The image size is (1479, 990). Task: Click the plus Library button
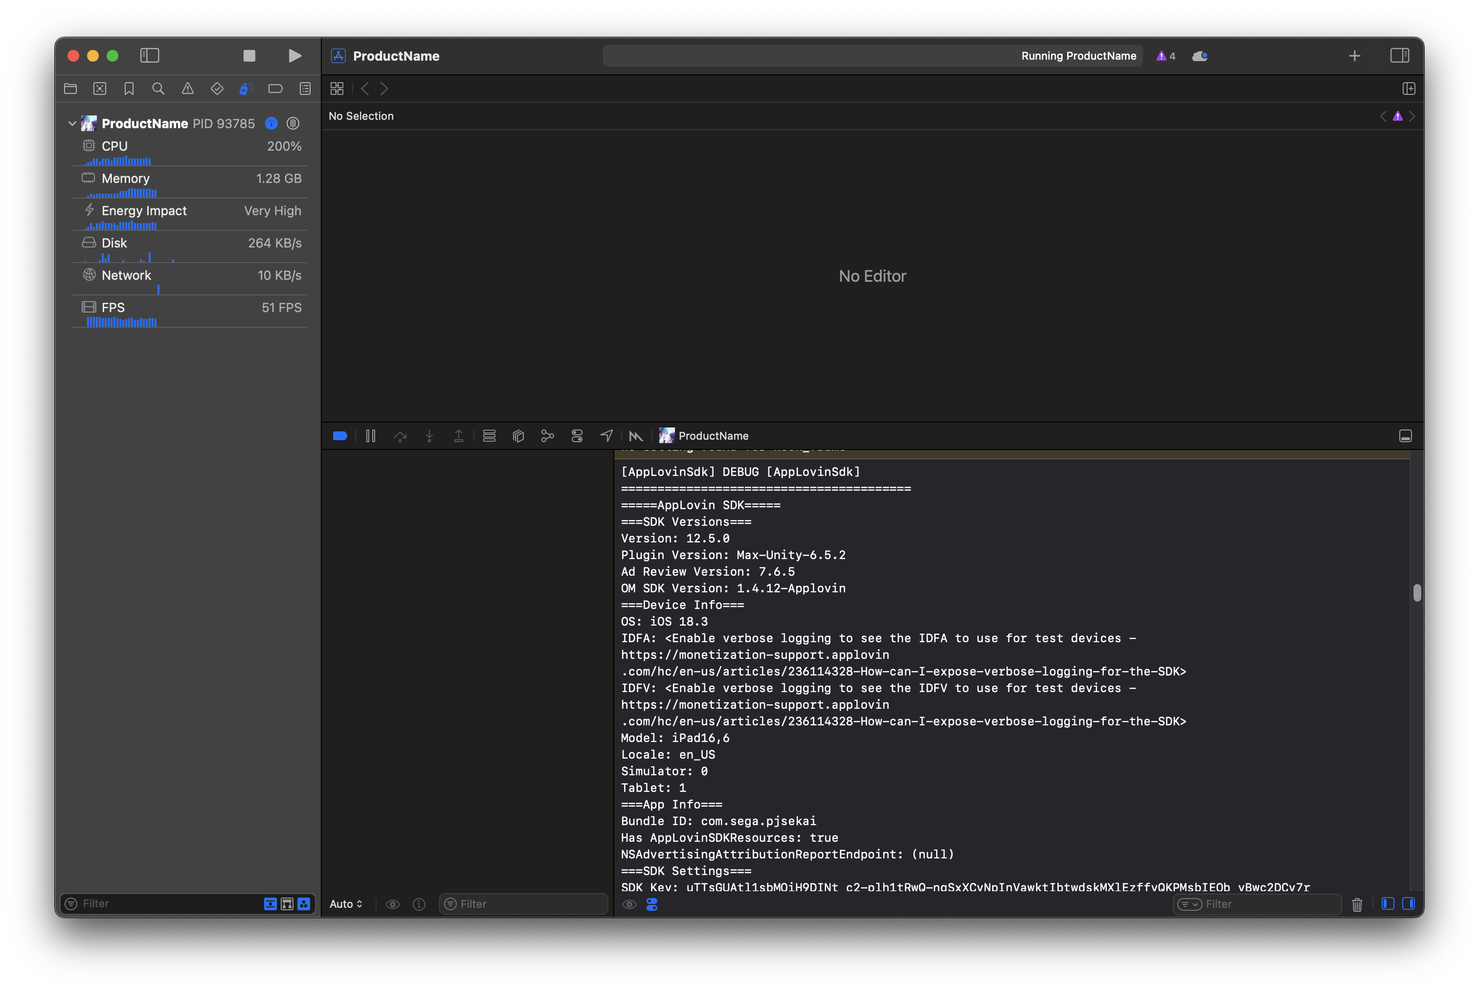click(1355, 56)
